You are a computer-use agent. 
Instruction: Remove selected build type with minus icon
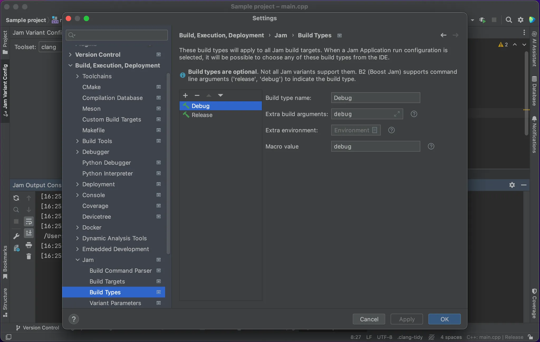click(x=197, y=95)
